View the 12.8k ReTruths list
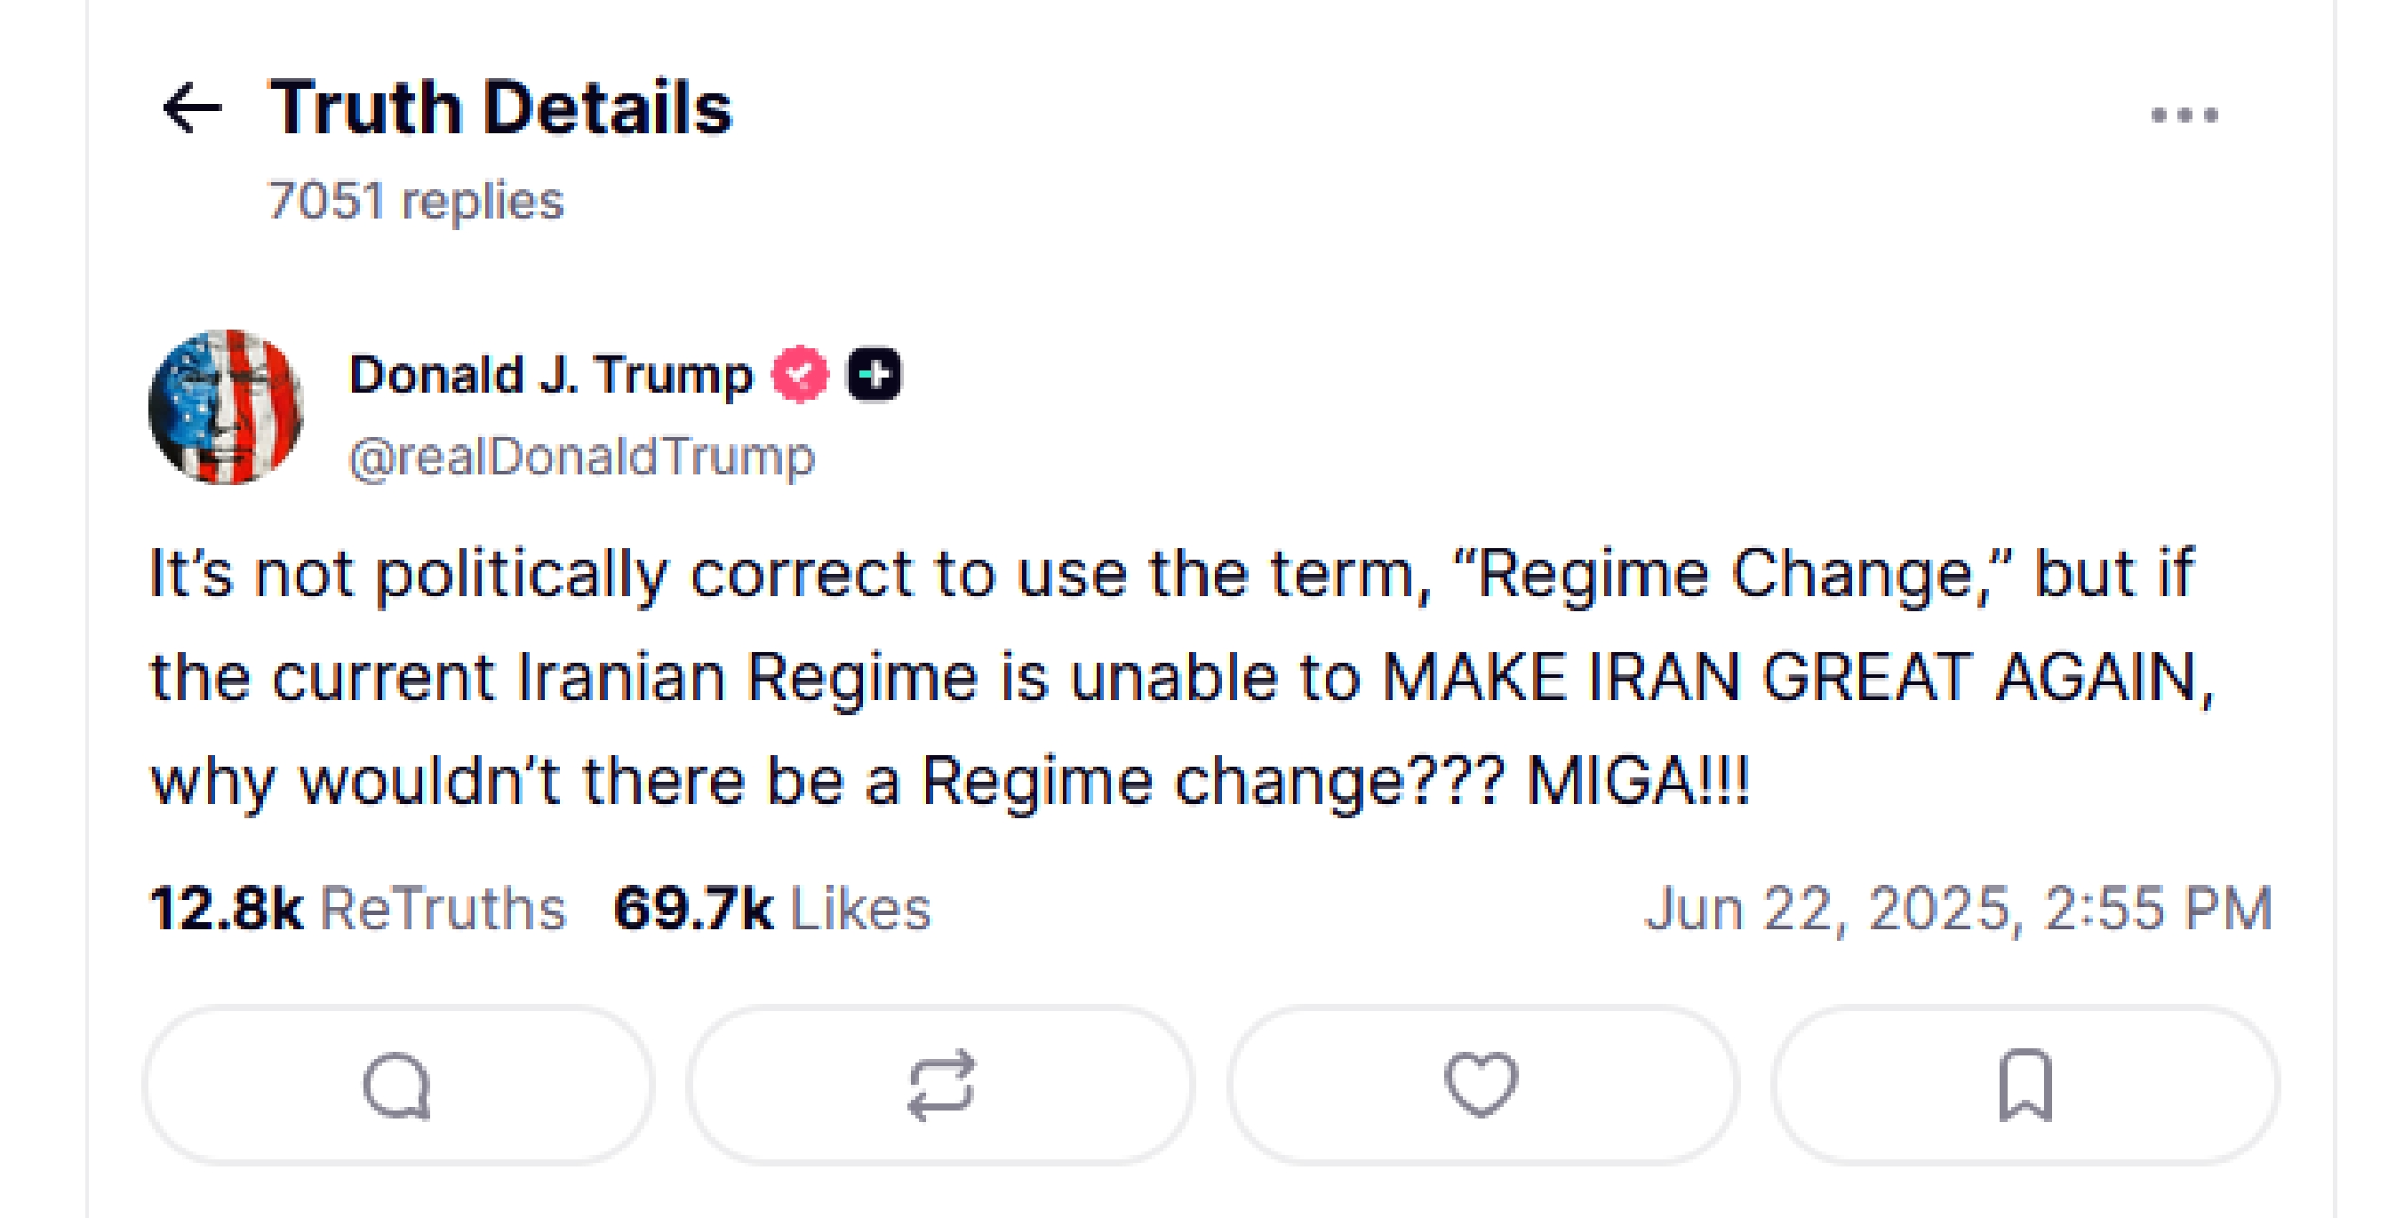The height and width of the screenshot is (1218, 2396). click(x=358, y=908)
